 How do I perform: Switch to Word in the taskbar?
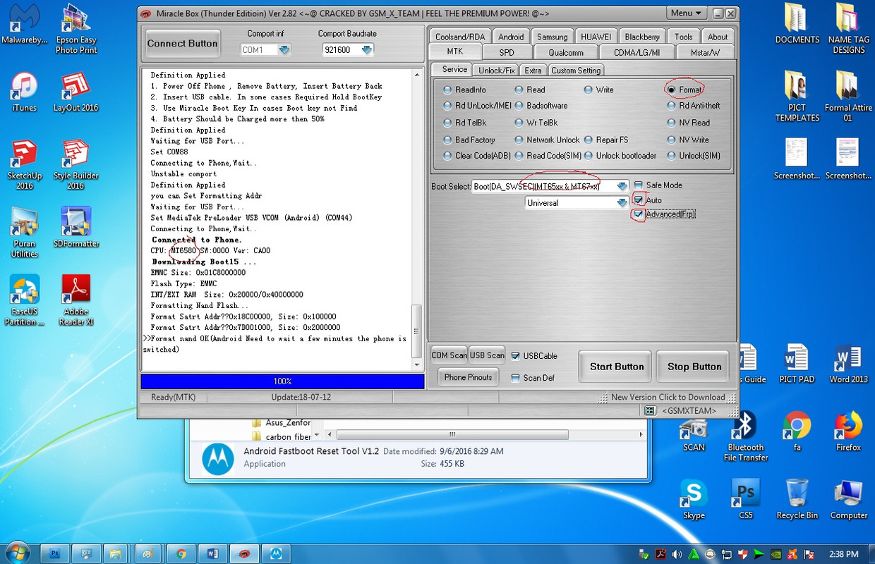(x=212, y=553)
